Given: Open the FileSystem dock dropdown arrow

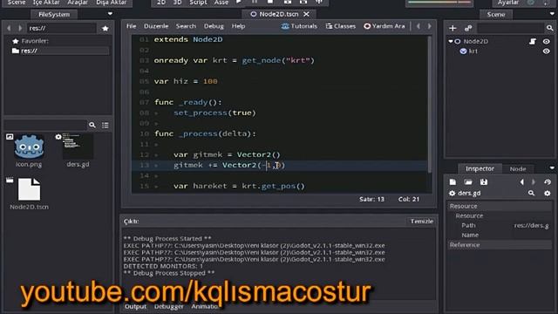Looking at the screenshot, I should [110, 14].
